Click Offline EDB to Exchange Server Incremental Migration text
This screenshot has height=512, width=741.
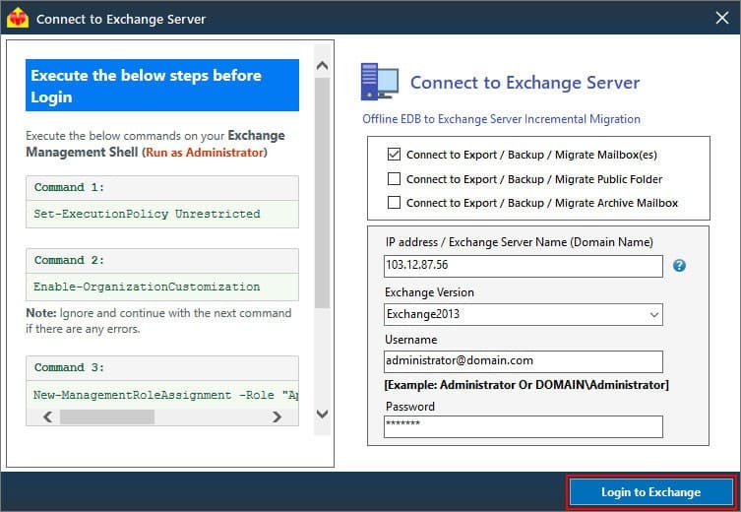click(x=502, y=119)
